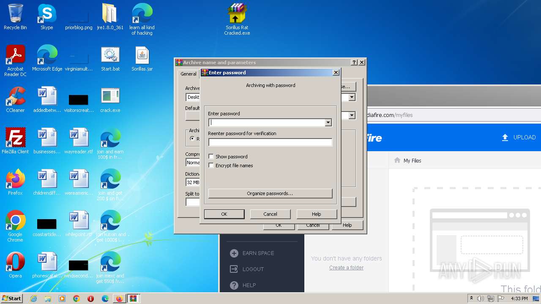Viewport: 541px width, 304px height.
Task: Click the Windows Explorer taskbar icon
Action: click(x=48, y=299)
